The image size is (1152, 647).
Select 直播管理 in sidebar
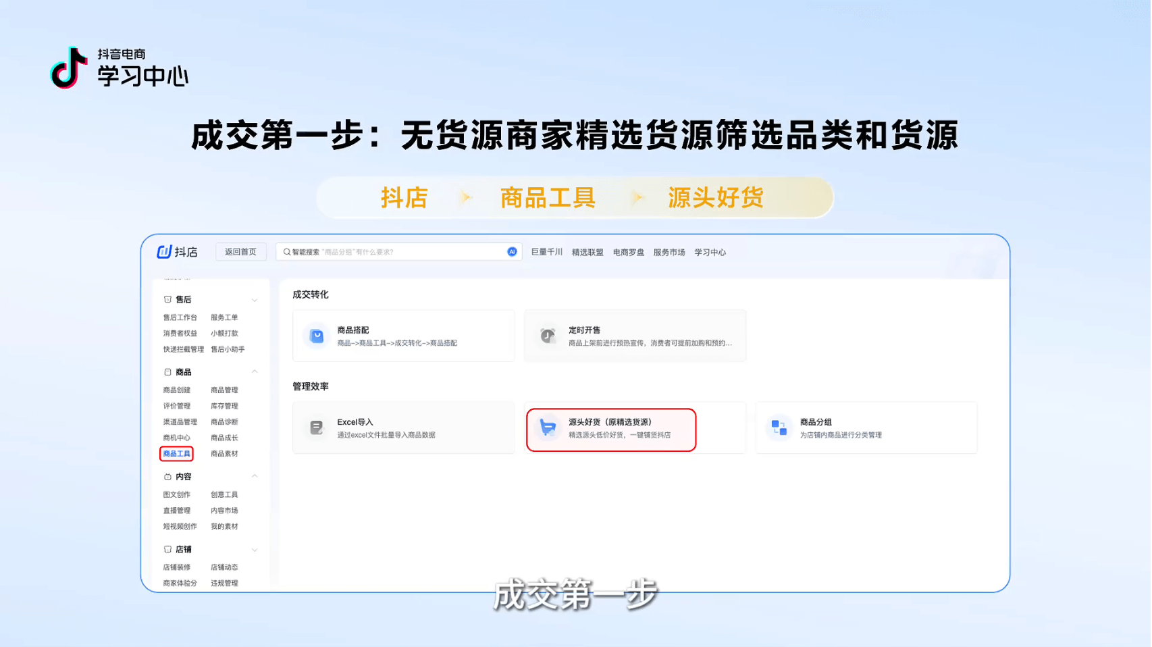[177, 511]
